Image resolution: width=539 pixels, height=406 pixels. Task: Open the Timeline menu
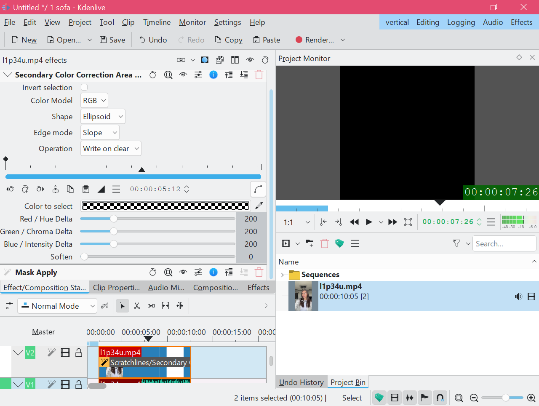tap(157, 22)
